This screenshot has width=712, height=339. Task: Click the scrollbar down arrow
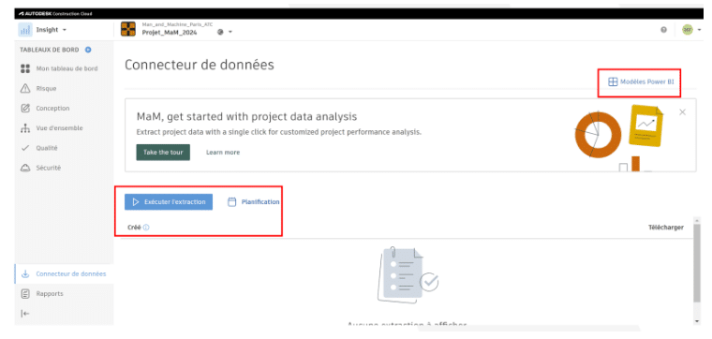tap(697, 321)
